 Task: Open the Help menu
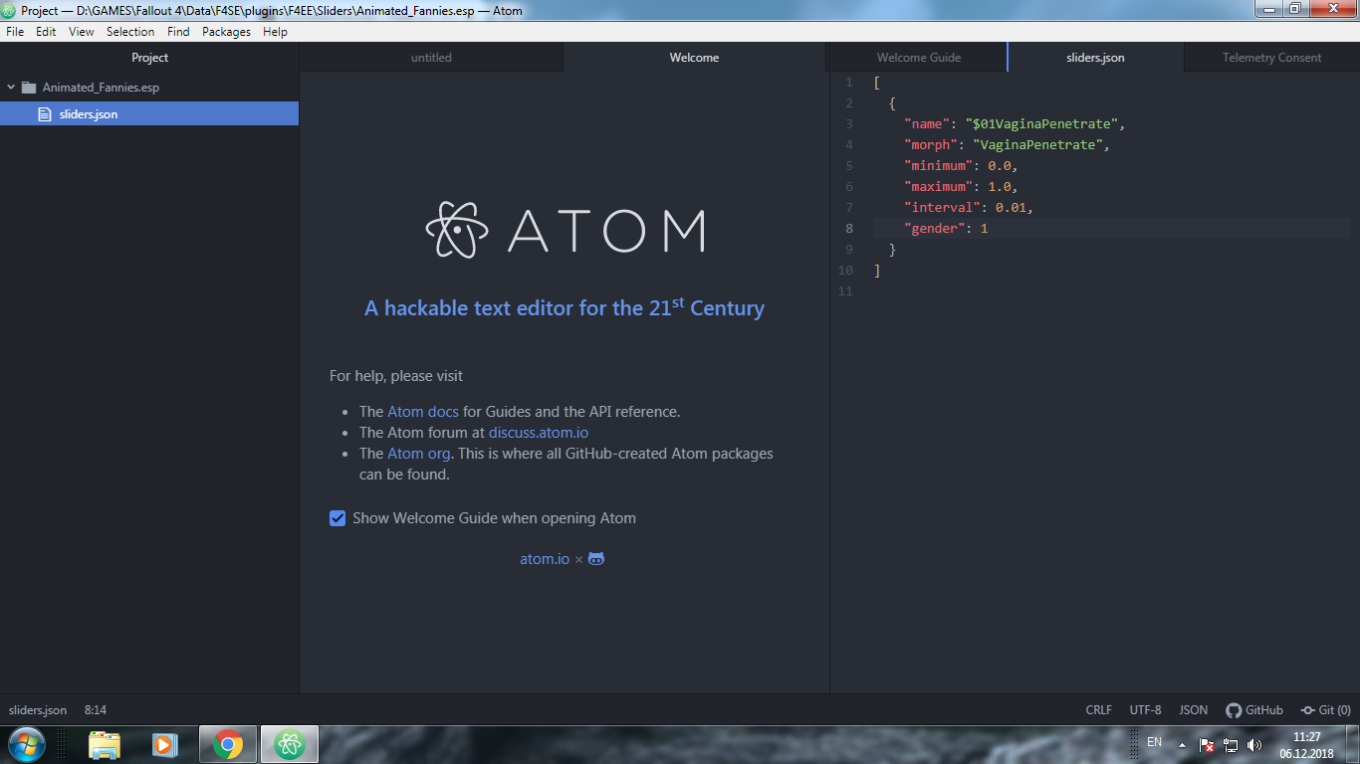pos(275,32)
